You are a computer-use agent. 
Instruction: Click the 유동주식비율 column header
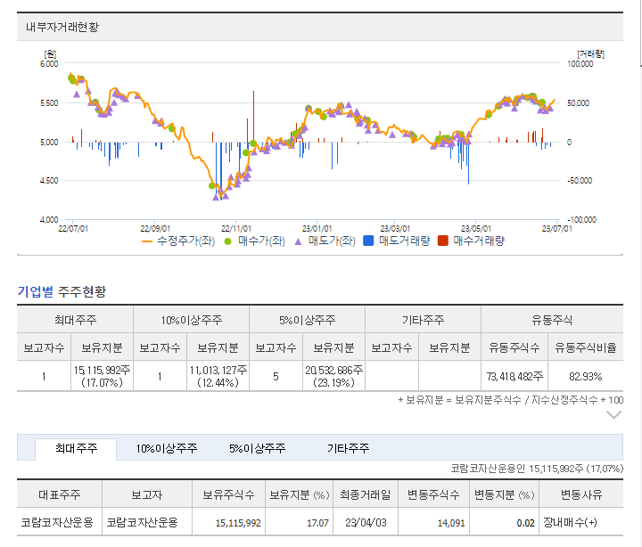586,347
